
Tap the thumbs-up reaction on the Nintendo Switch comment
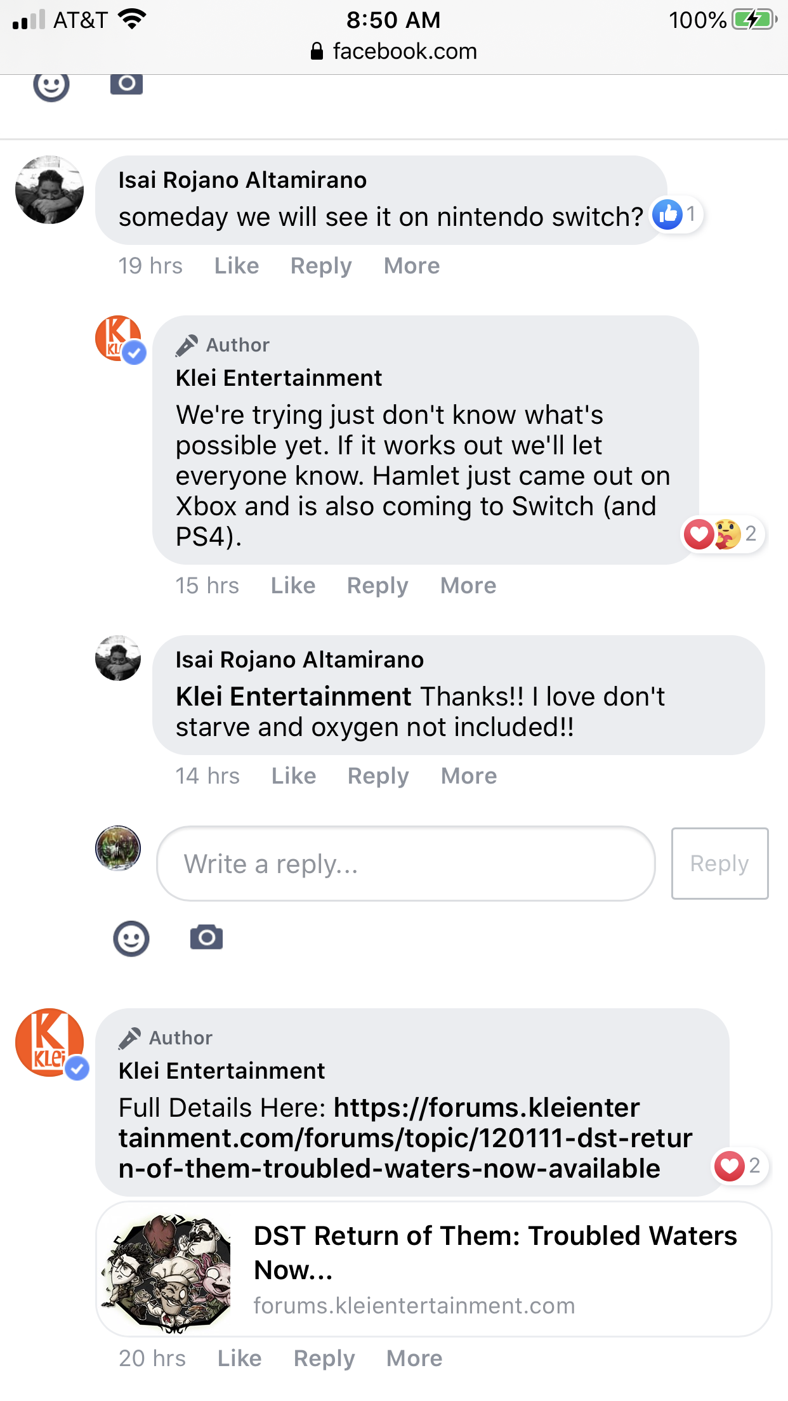(x=668, y=214)
